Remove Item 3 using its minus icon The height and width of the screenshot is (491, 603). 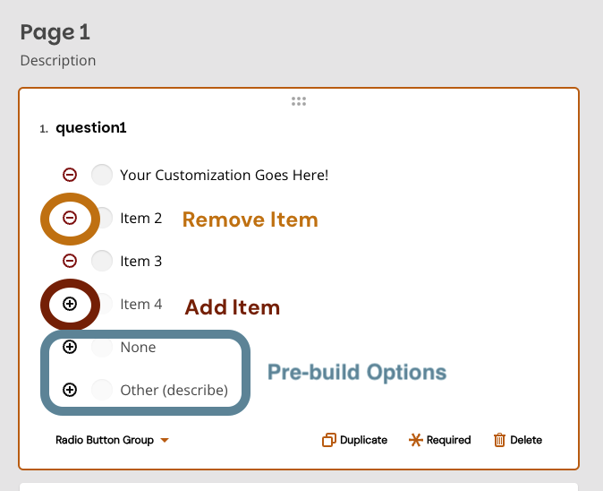70,261
